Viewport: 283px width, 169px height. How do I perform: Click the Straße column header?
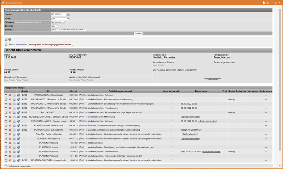click(x=24, y=91)
